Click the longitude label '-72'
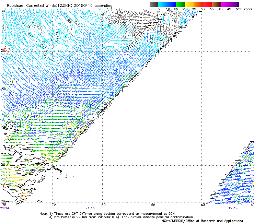Viewport: 254px width, 223px height. 53,205
